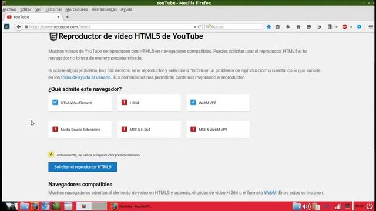
Task: Open the Ayuda menu
Action: click(x=126, y=9)
